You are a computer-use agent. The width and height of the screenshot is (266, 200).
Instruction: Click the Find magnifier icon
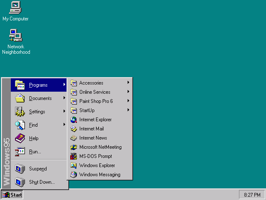(20, 125)
